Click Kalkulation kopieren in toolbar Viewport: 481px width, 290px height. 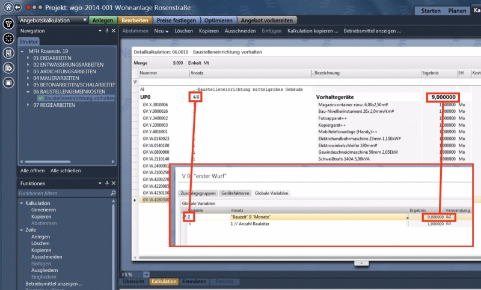pos(313,31)
